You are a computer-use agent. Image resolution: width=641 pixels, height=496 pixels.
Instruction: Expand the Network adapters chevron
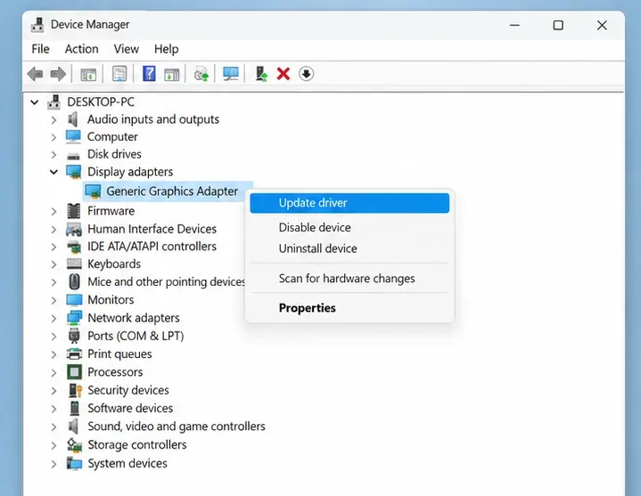click(x=53, y=319)
